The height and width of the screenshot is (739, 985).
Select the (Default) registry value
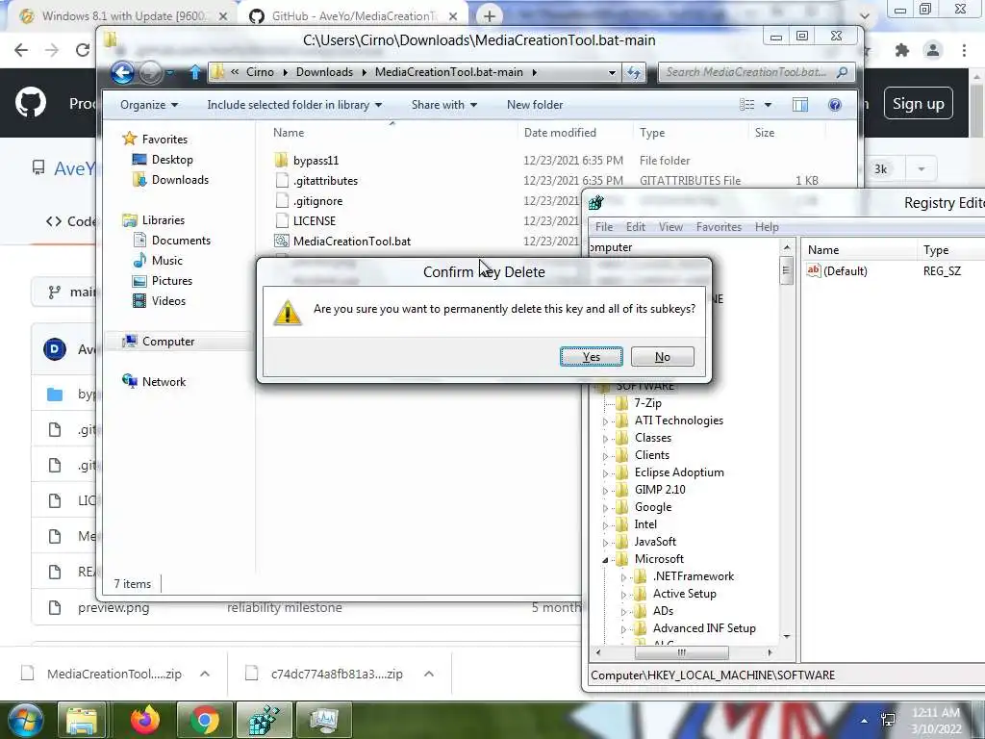coord(845,270)
